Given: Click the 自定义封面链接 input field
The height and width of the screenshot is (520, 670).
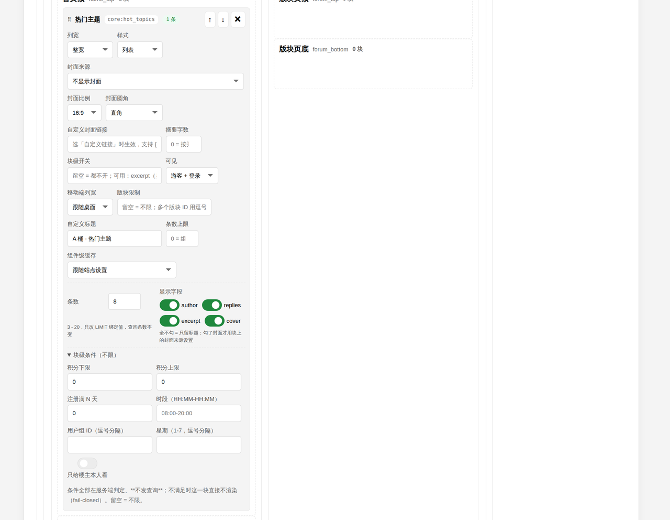Looking at the screenshot, I should click(x=115, y=144).
